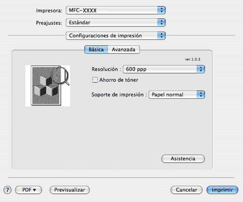
Task: Click the Preajustes dropdown arrow stepper
Action: pos(161,23)
